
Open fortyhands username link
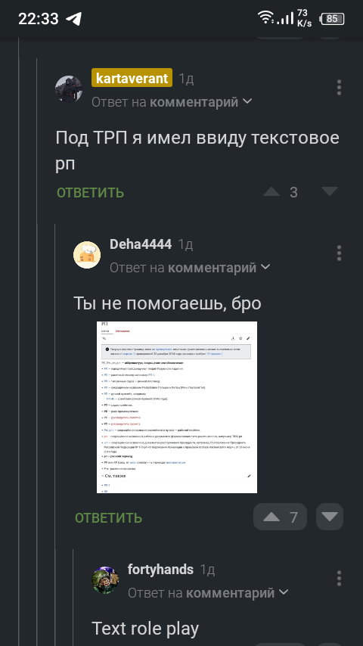click(160, 570)
